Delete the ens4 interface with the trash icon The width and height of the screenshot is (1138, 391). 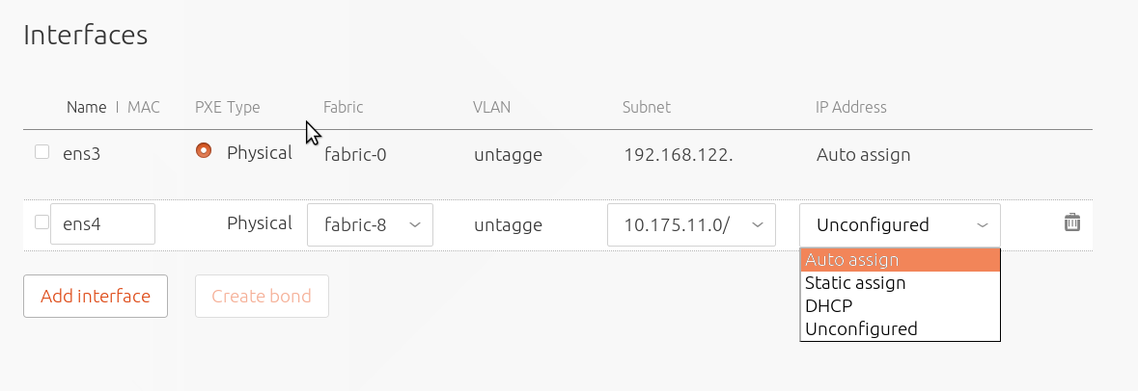[1072, 222]
